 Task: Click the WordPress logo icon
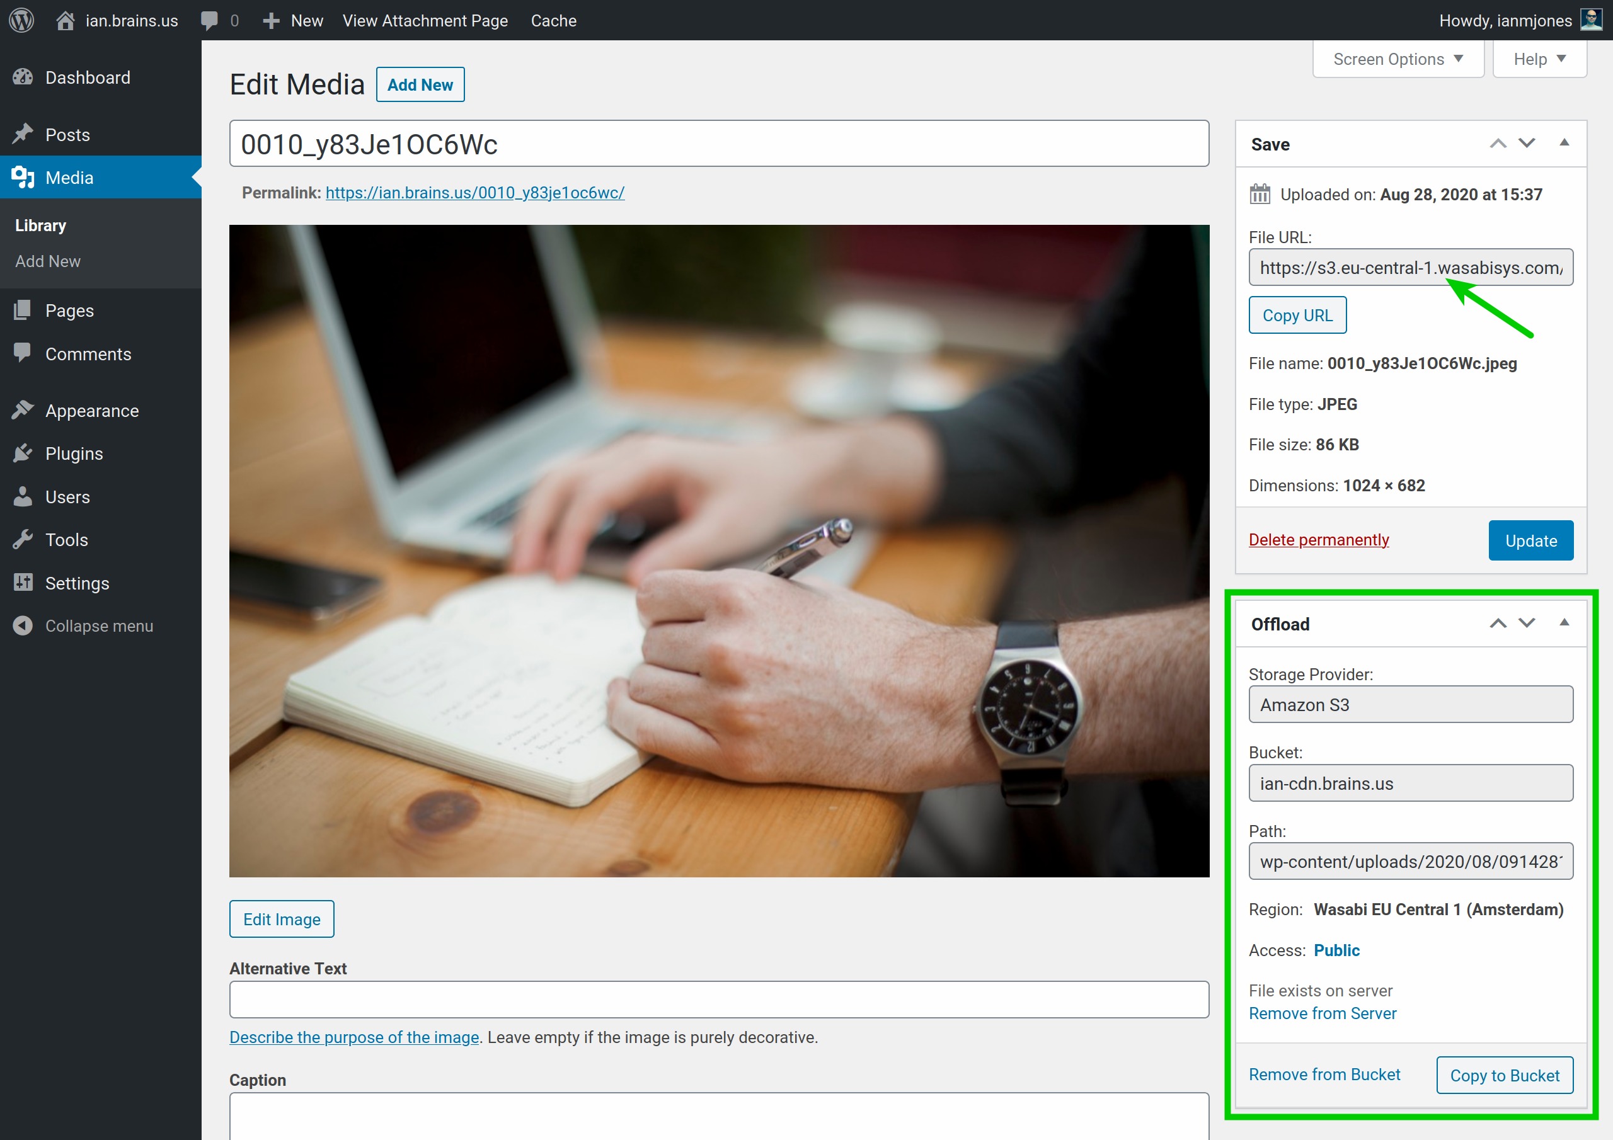[x=21, y=20]
